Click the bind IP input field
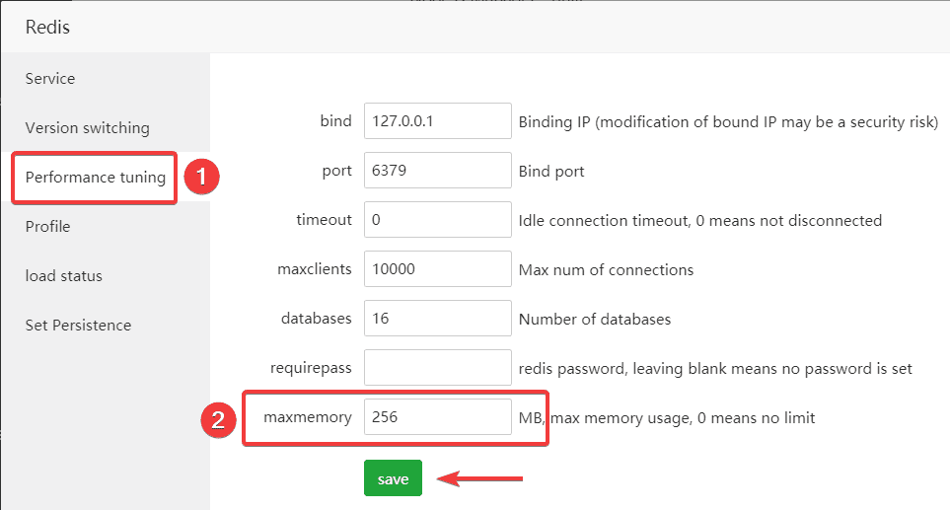This screenshot has width=950, height=510. click(x=437, y=121)
